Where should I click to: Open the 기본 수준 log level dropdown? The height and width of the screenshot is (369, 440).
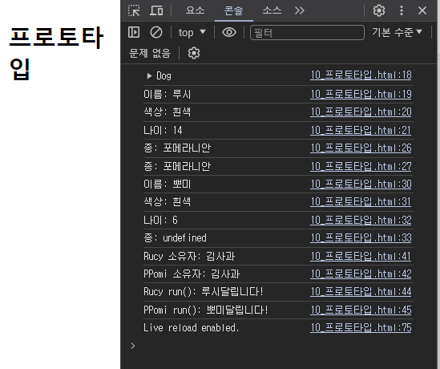tap(397, 32)
